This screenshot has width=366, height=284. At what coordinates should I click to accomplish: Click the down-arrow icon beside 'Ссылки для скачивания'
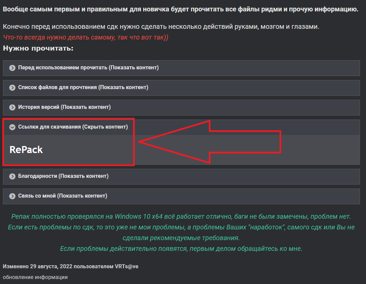coord(12,127)
